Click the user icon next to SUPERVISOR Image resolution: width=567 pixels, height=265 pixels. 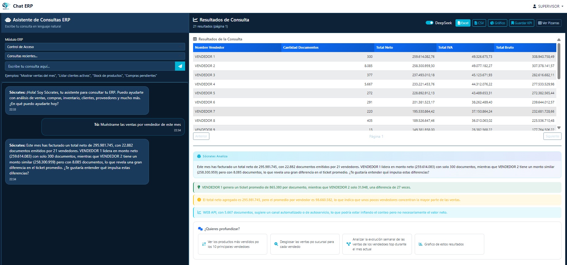point(535,6)
